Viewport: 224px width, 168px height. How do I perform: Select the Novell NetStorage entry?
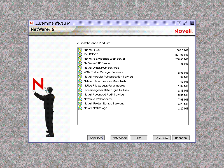(x=133, y=108)
